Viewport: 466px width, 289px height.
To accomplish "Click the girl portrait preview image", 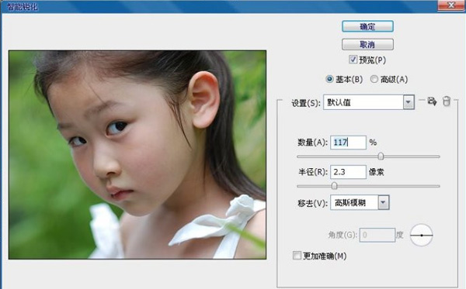I will click(x=137, y=155).
